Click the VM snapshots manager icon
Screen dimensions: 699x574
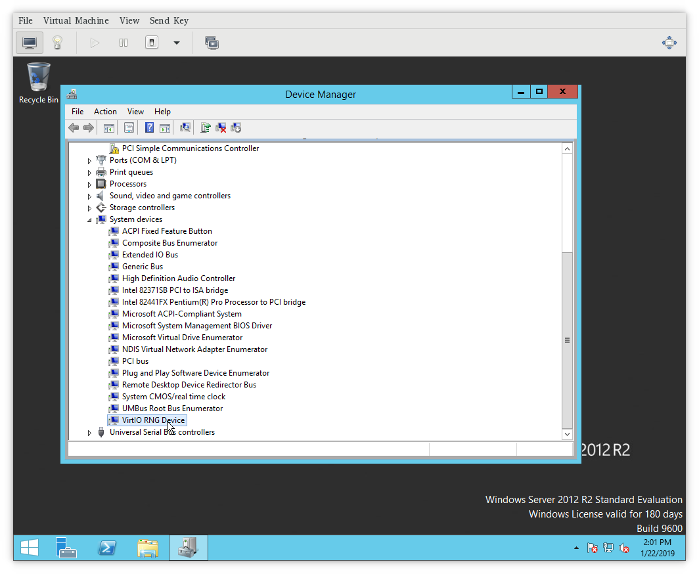point(212,43)
